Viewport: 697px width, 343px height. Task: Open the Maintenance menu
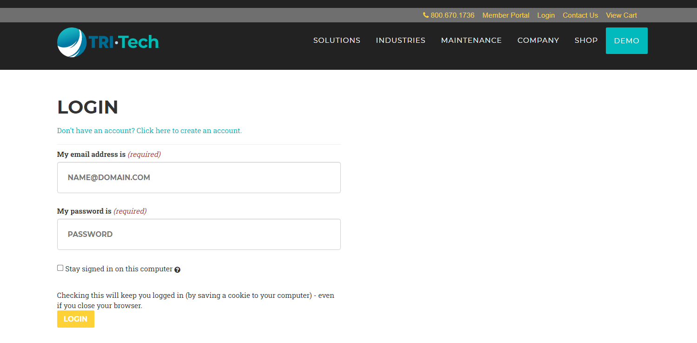pyautogui.click(x=471, y=40)
